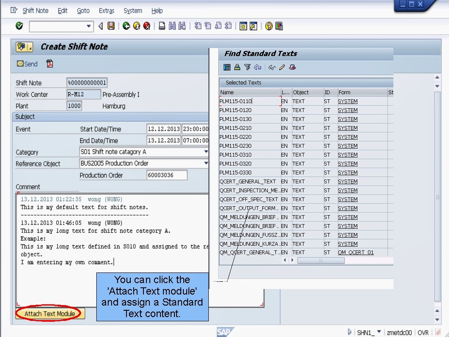Viewport: 449px width, 337px height.
Task: Select the Display glasses icon for standard texts
Action: click(272, 67)
